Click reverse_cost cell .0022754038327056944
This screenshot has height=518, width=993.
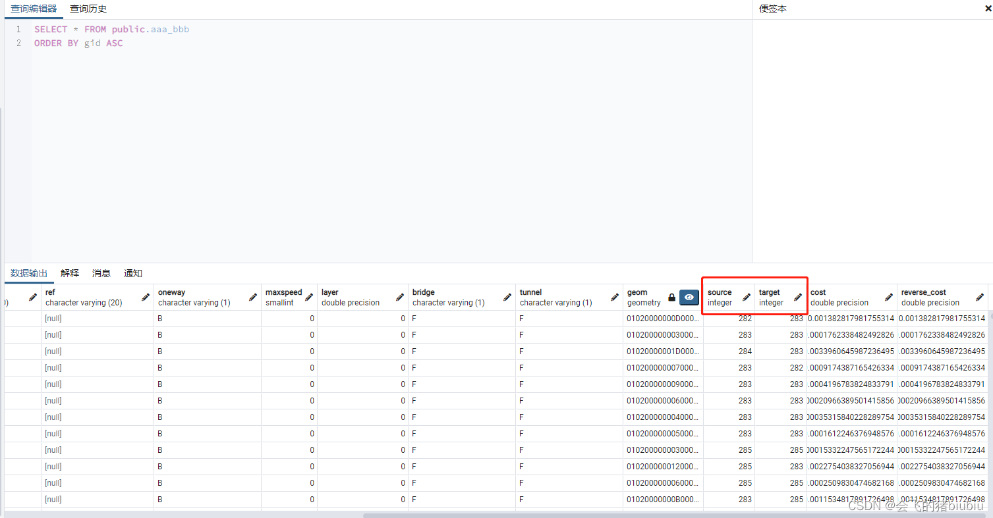[942, 467]
